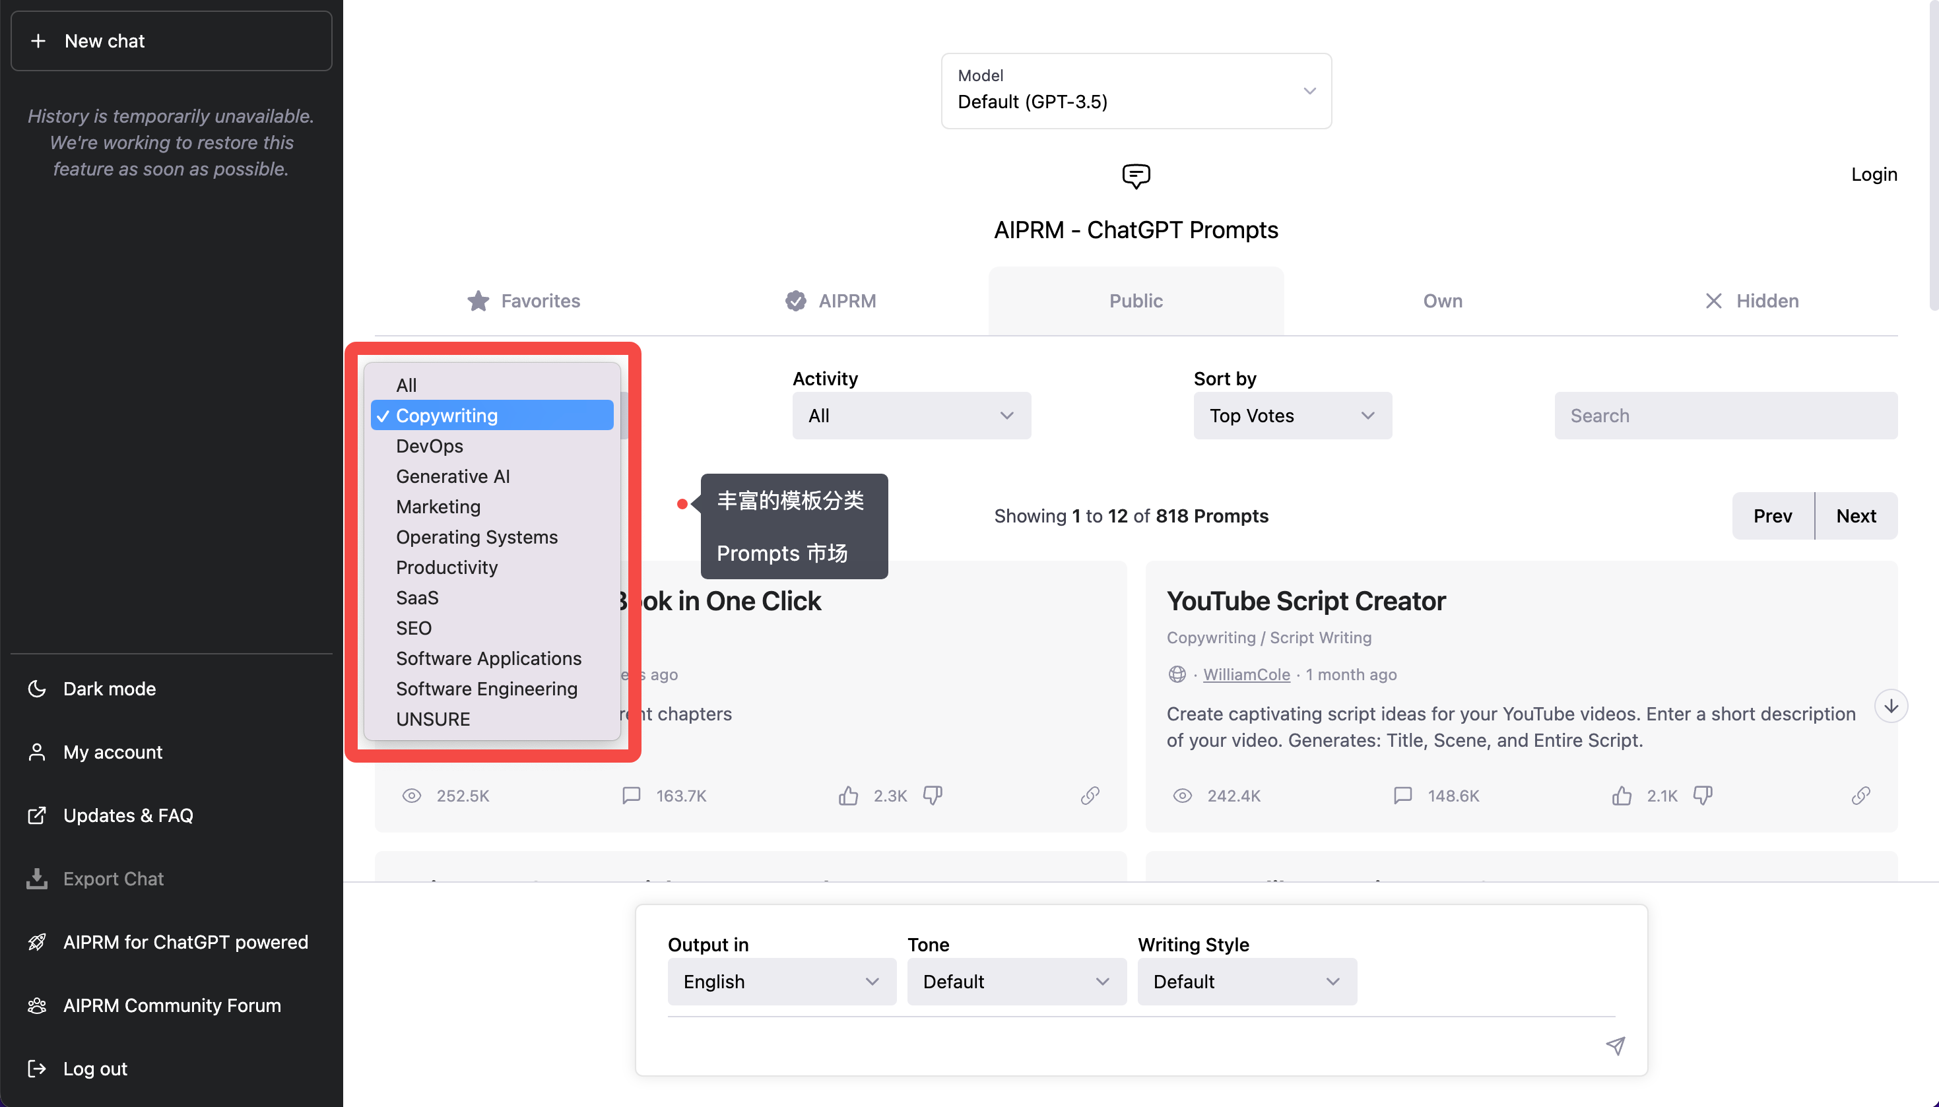
Task: Click globe icon beside WilliamCole
Action: tap(1177, 674)
